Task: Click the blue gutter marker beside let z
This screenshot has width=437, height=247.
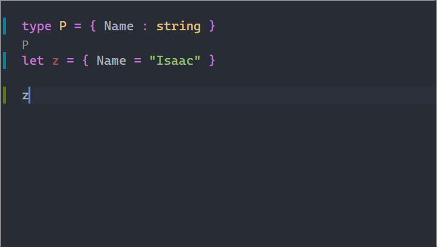Action: click(4, 61)
